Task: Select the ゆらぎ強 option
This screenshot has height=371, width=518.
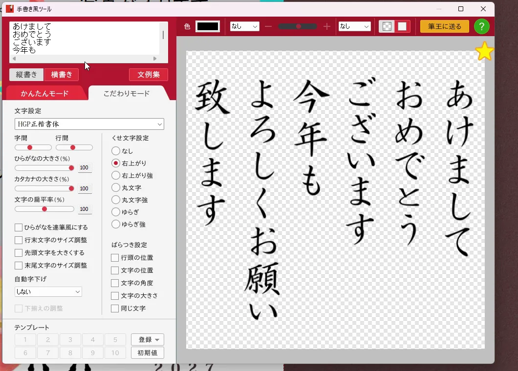Action: click(x=116, y=224)
